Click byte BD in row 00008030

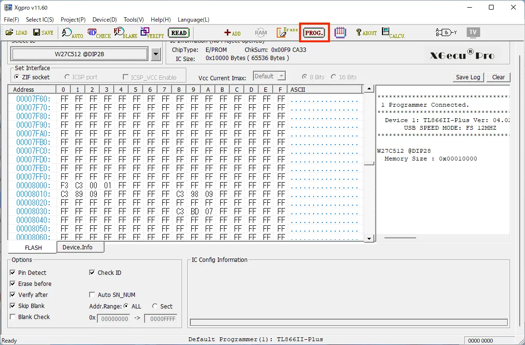point(195,211)
